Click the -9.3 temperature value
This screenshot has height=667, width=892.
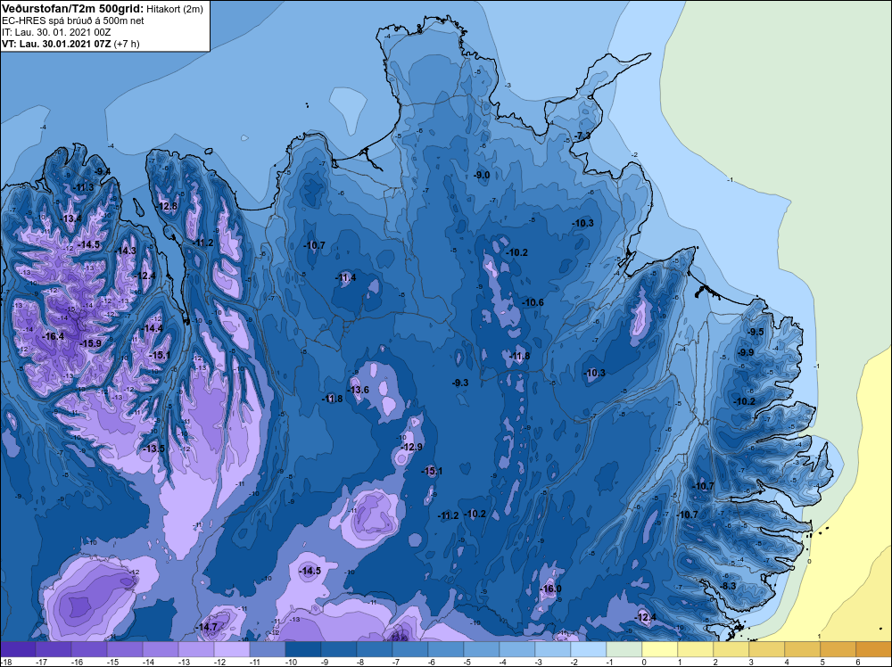[460, 383]
